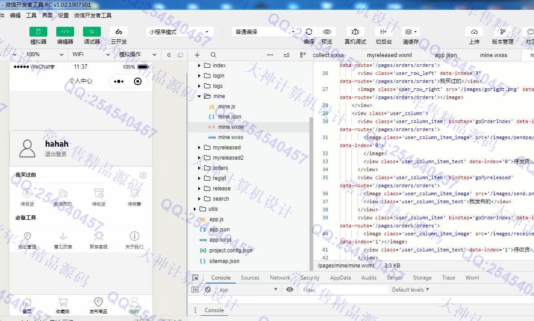Open the 100% zoom level dropdown
This screenshot has width=534, height=321.
tap(44, 54)
